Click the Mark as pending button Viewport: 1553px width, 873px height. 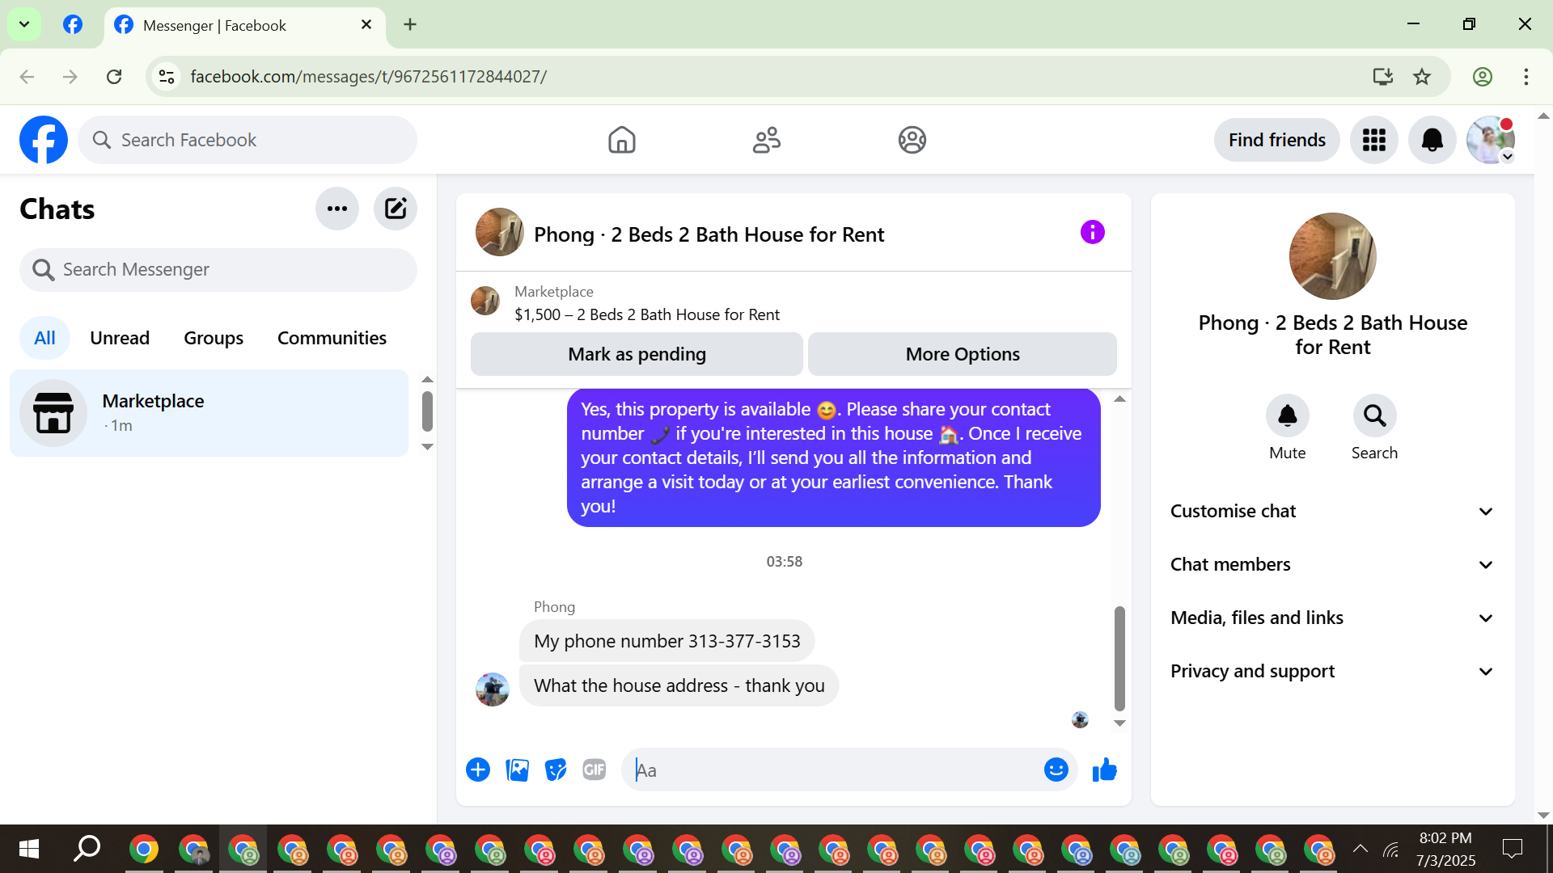click(637, 354)
